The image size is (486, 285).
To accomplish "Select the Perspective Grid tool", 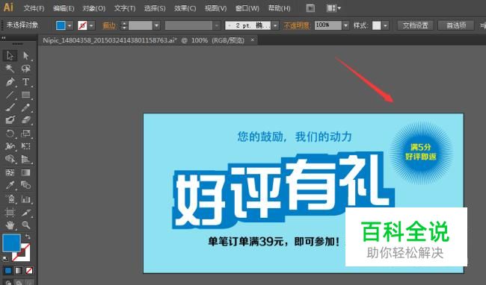I will pos(26,159).
